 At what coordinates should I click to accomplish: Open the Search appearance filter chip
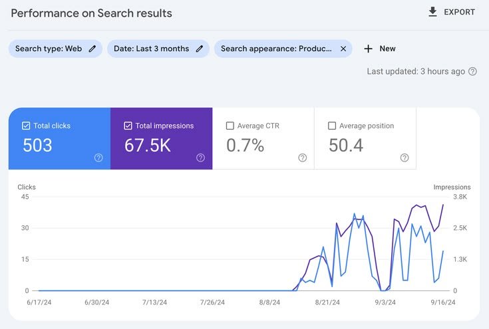(x=283, y=49)
